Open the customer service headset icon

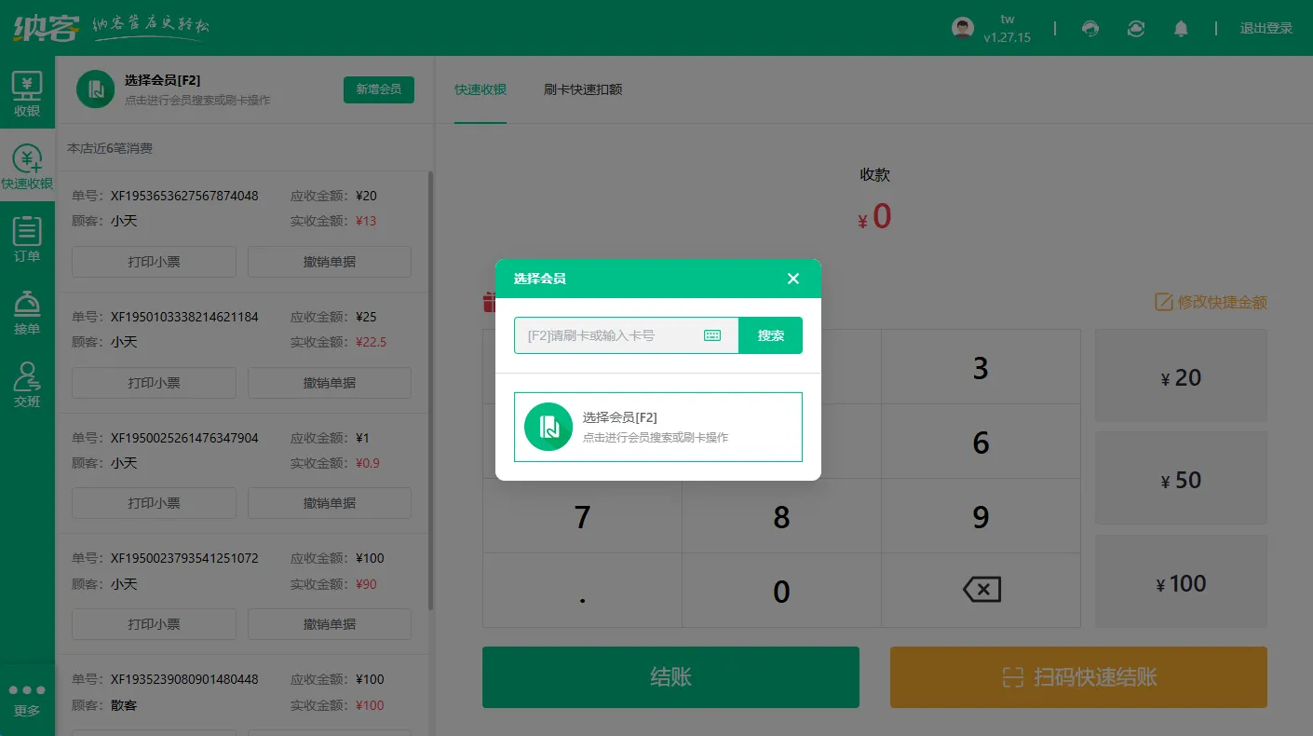point(1090,29)
